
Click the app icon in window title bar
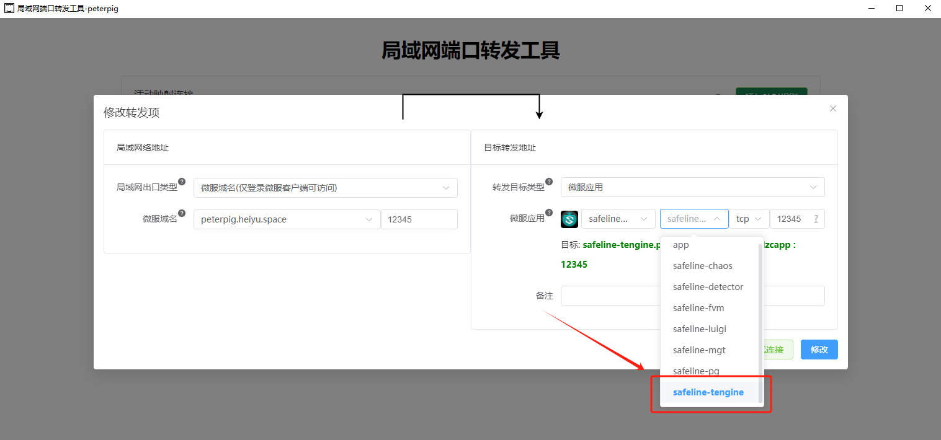tap(9, 9)
